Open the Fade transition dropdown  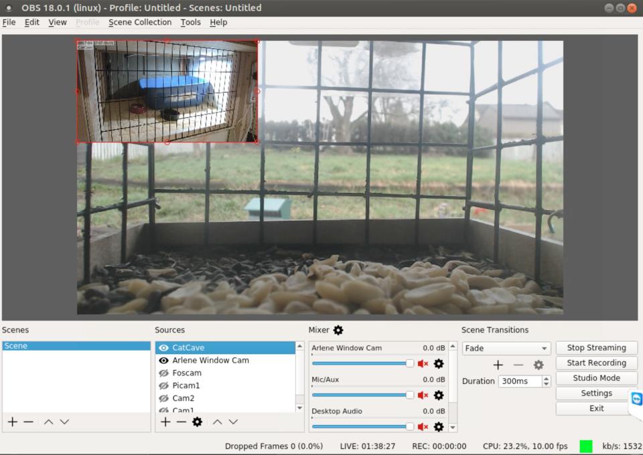506,349
